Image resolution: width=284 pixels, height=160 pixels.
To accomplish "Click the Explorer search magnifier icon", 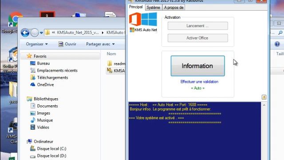I will click(280, 33).
